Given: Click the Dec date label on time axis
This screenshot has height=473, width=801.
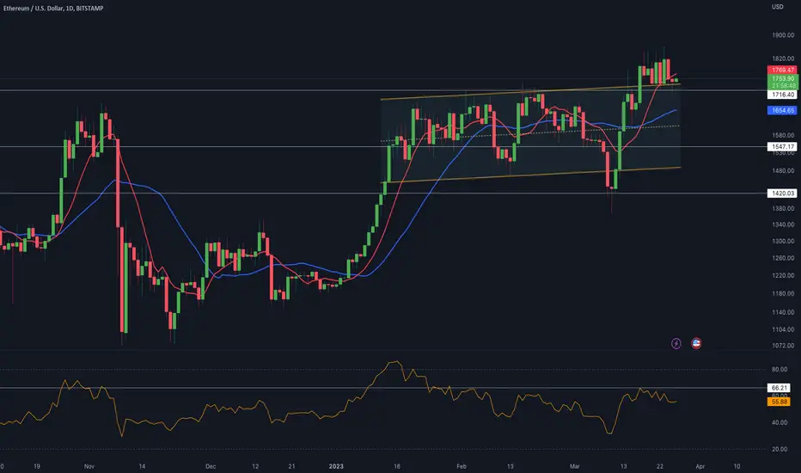Looking at the screenshot, I should tap(211, 466).
